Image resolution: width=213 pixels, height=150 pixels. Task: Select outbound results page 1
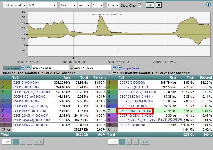(x=122, y=142)
